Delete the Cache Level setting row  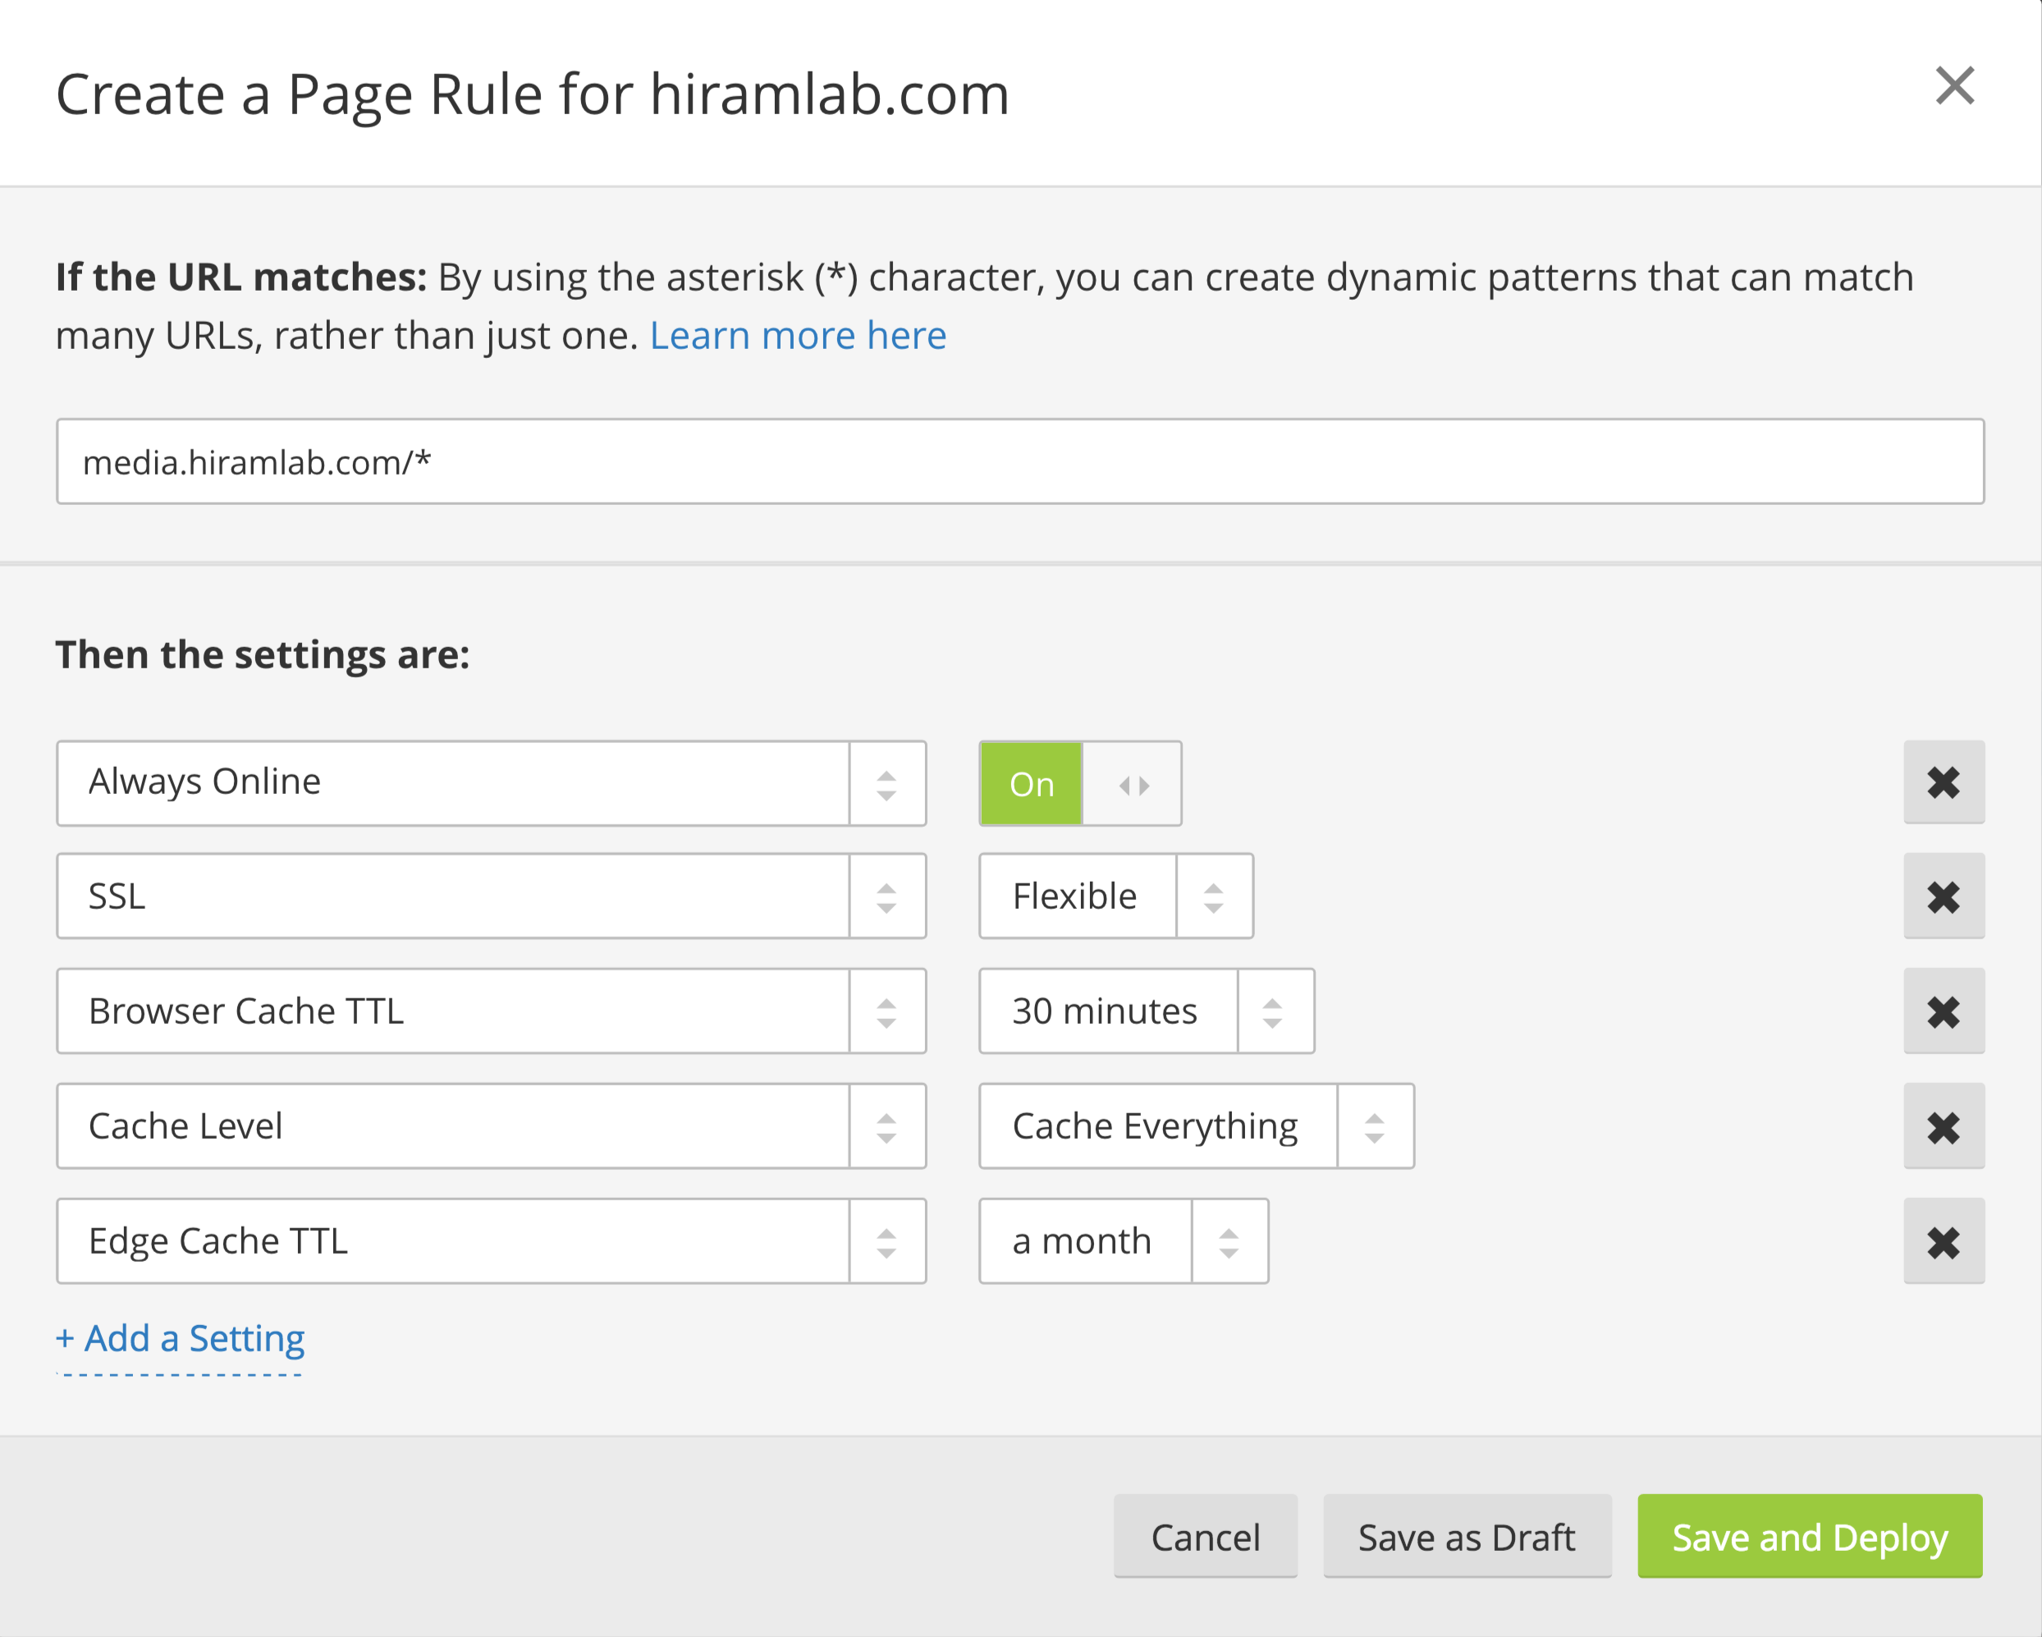click(1944, 1126)
